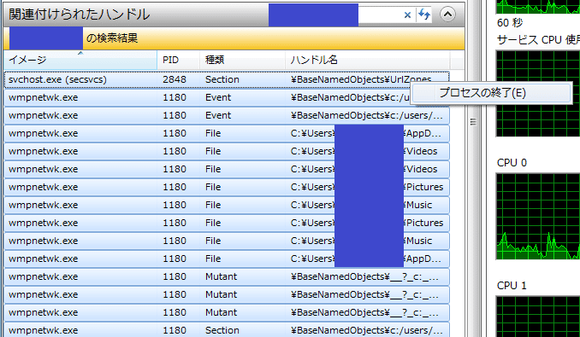
Task: Sort the list by 種類 column
Action: [243, 60]
